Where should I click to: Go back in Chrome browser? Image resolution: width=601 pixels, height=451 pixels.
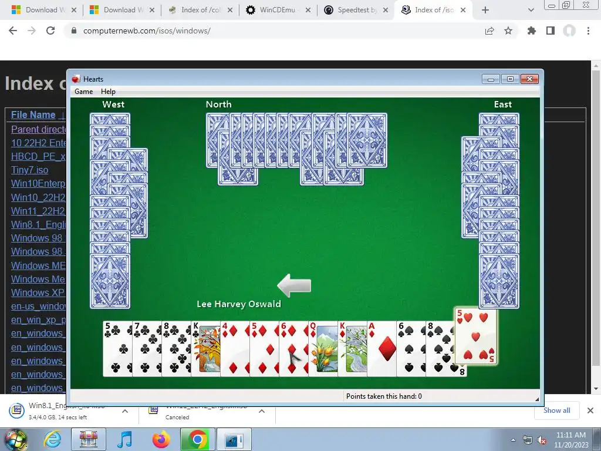pyautogui.click(x=13, y=31)
